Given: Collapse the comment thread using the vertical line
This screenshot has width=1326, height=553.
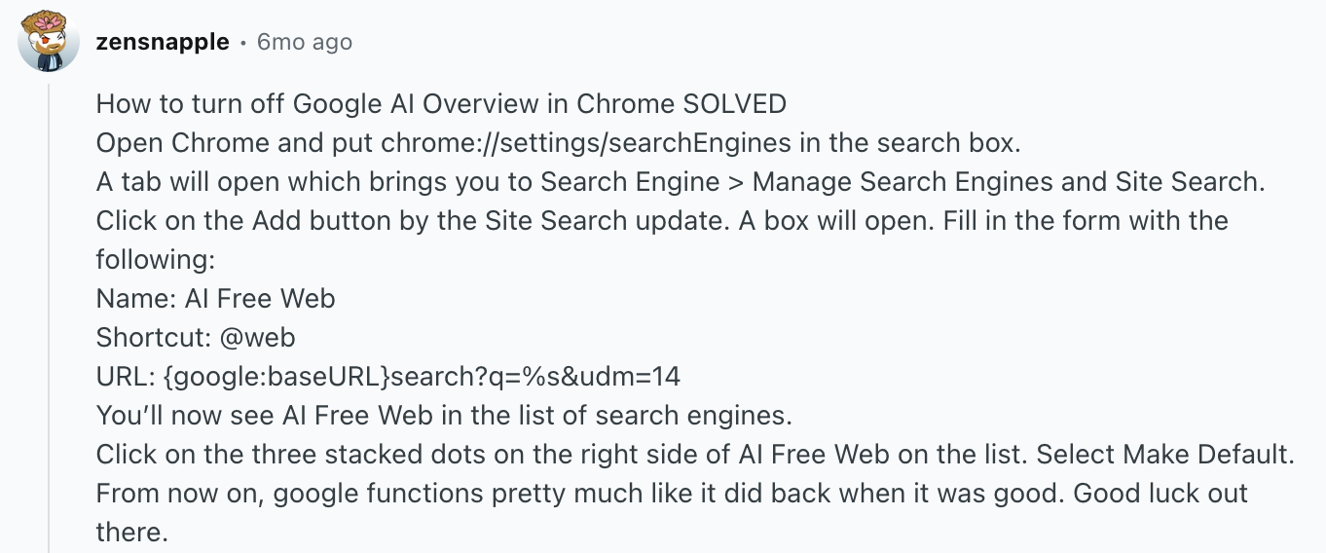Looking at the screenshot, I should click(49, 312).
